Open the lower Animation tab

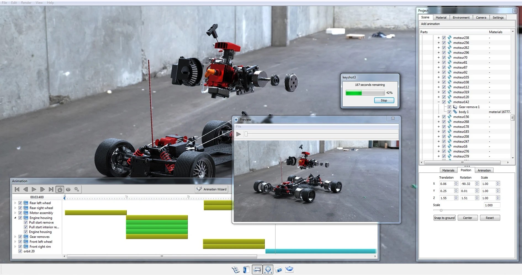484,170
